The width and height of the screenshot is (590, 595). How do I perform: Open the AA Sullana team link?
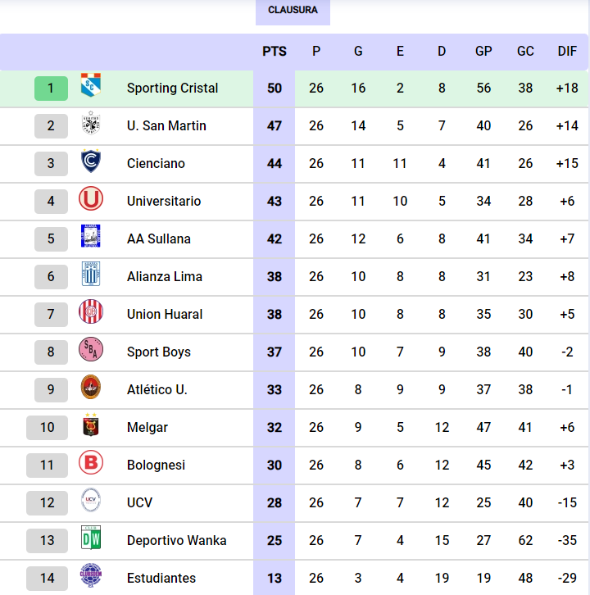click(159, 238)
